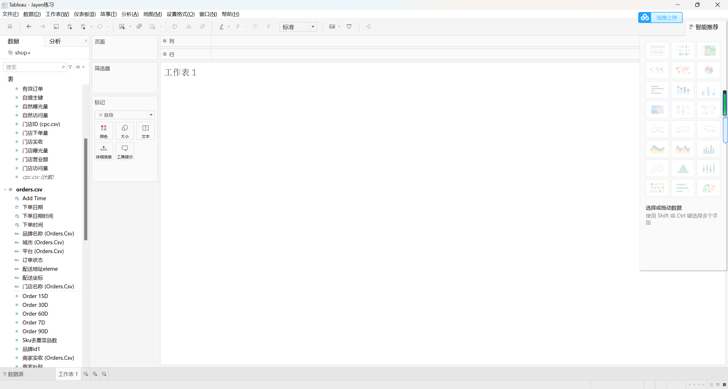Click the data pane vertical scrollbar
The image size is (728, 389).
coord(86,189)
